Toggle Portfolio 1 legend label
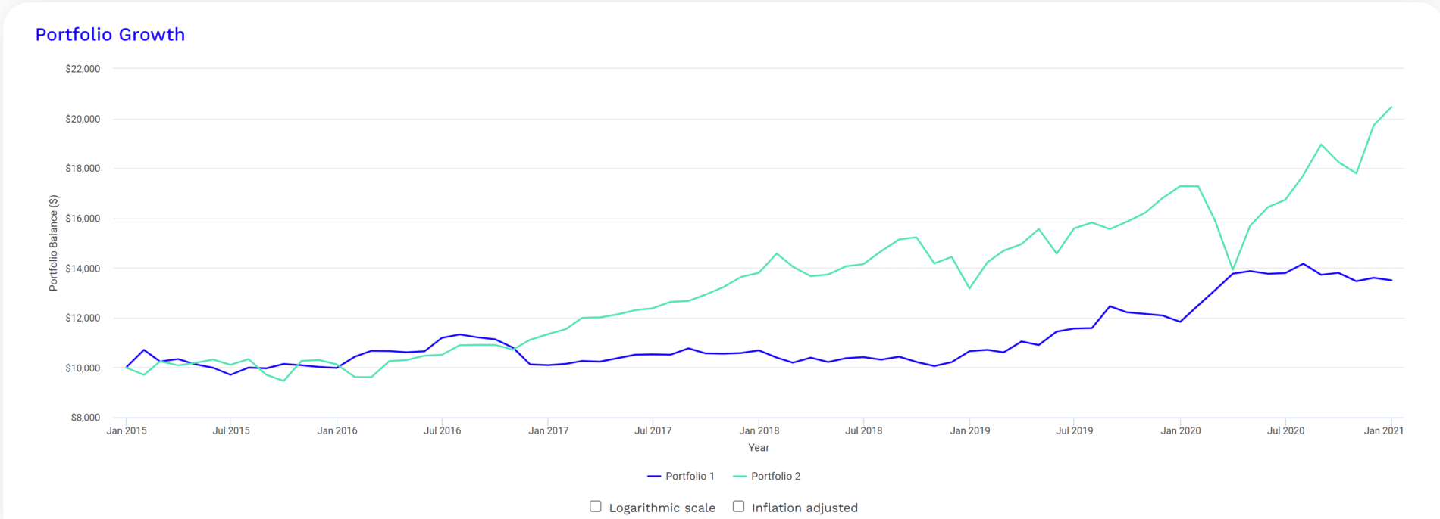This screenshot has width=1440, height=519. coord(690,476)
